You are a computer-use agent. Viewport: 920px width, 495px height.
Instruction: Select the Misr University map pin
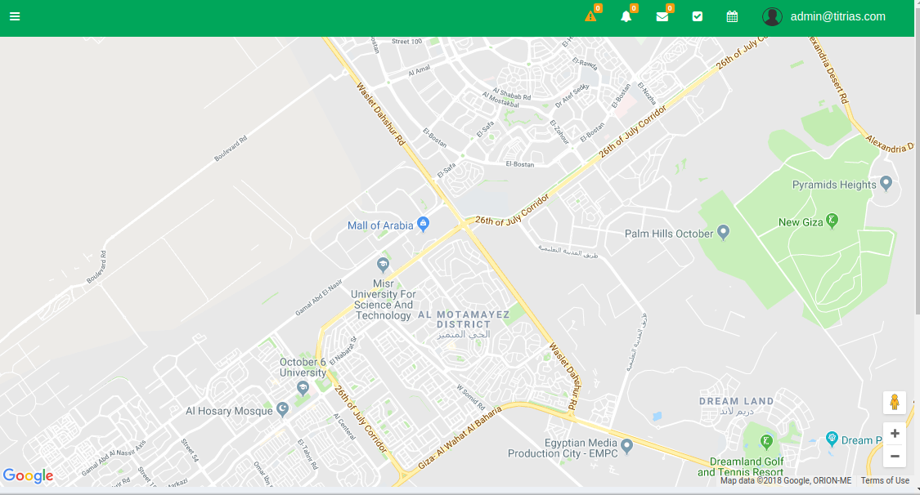[384, 265]
